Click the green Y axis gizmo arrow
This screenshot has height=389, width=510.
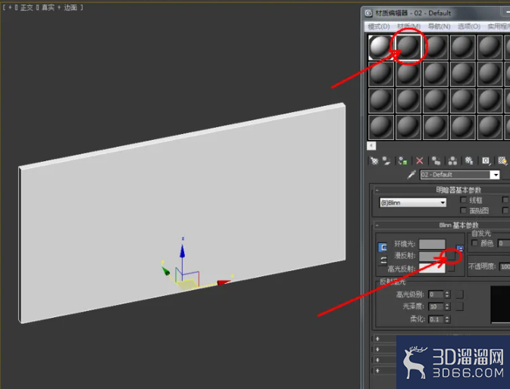pyautogui.click(x=166, y=271)
